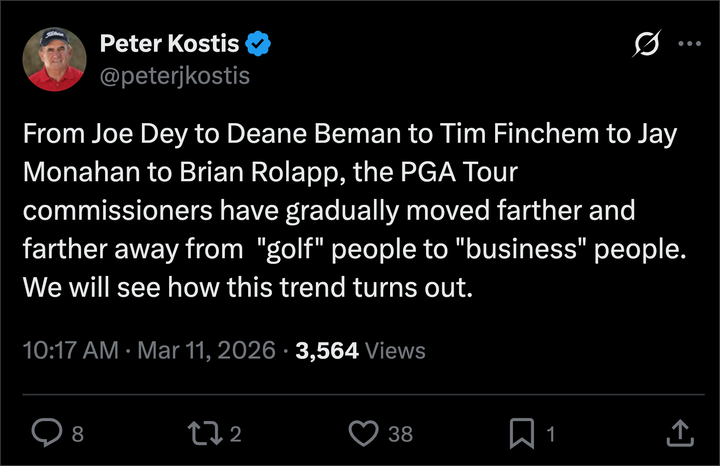Click the Views label

395,351
